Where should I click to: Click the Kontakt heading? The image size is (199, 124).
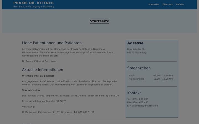(134, 93)
